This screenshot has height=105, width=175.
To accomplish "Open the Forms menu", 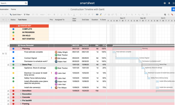I will (x=13, y=9).
